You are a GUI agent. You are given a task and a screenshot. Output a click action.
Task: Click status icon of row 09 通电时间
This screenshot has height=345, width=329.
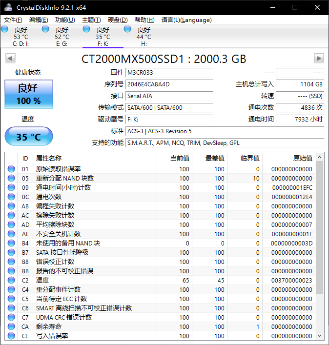coord(11,187)
